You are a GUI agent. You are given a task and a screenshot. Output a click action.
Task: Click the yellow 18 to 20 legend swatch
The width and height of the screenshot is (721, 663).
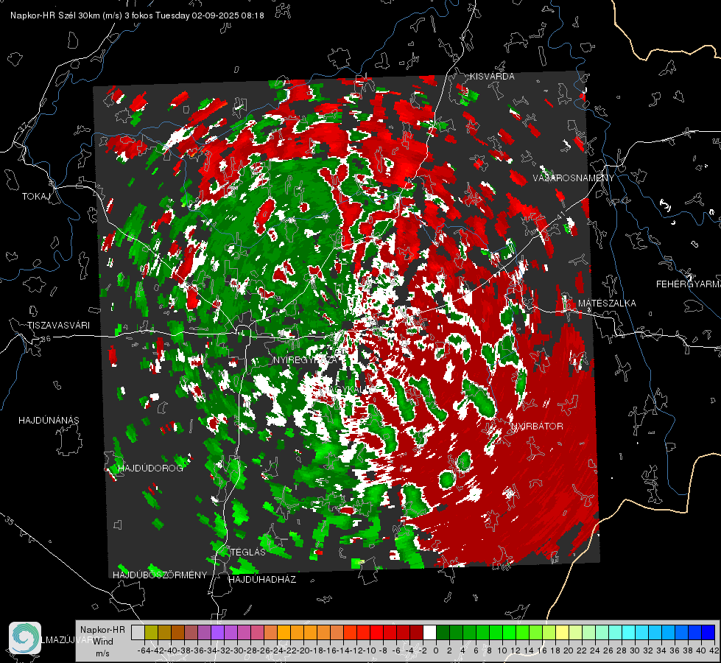pos(563,633)
